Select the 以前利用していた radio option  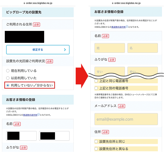pos(8,78)
